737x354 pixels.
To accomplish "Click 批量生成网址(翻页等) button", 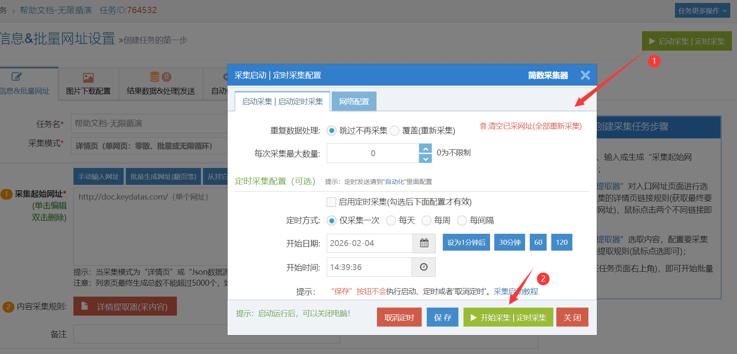I will 163,176.
